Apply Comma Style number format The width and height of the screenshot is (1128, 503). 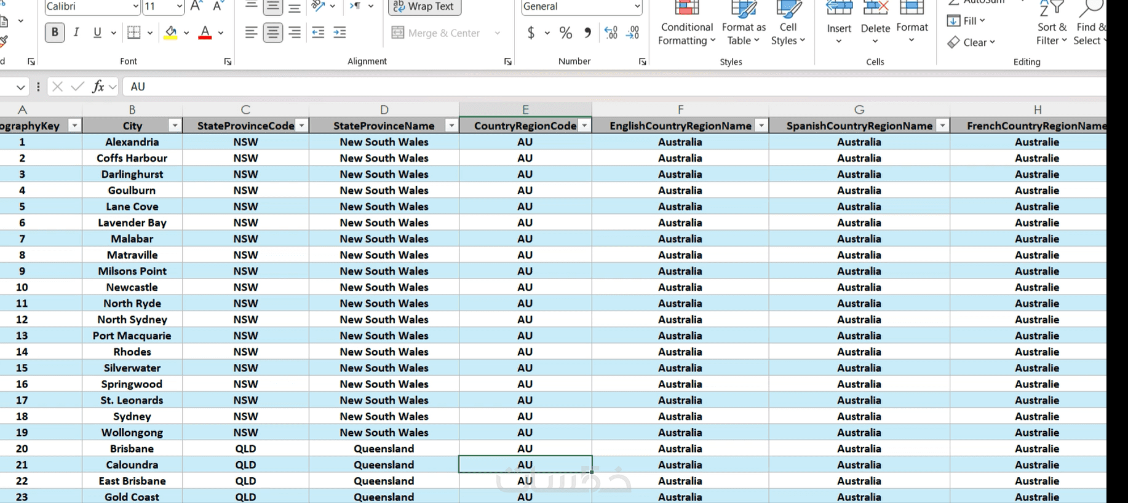click(588, 33)
